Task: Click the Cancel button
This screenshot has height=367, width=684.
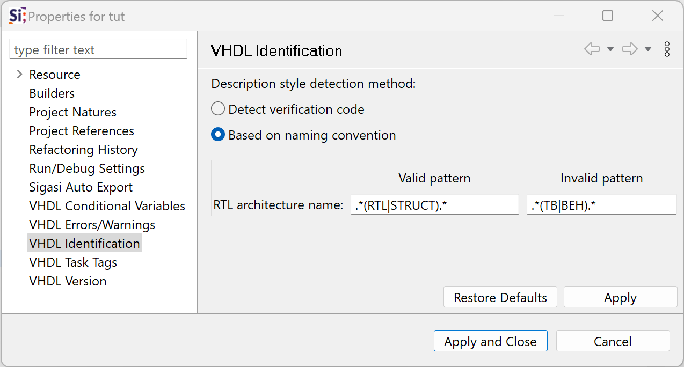Action: 613,341
